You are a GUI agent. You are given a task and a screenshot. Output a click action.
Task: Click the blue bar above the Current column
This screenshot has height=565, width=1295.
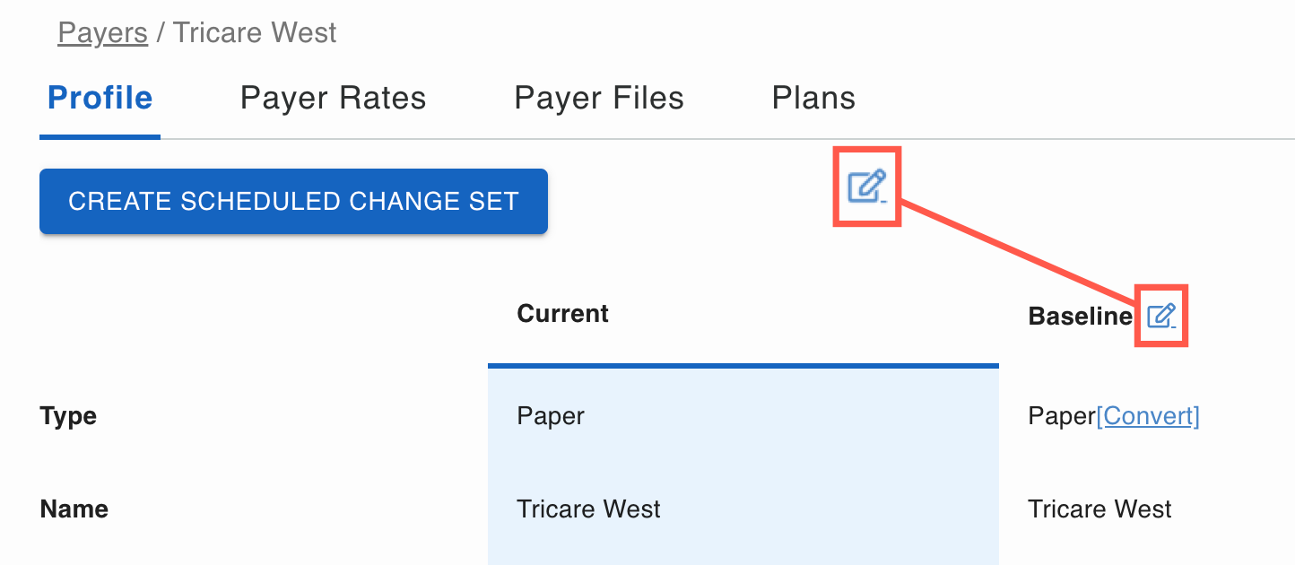(743, 366)
